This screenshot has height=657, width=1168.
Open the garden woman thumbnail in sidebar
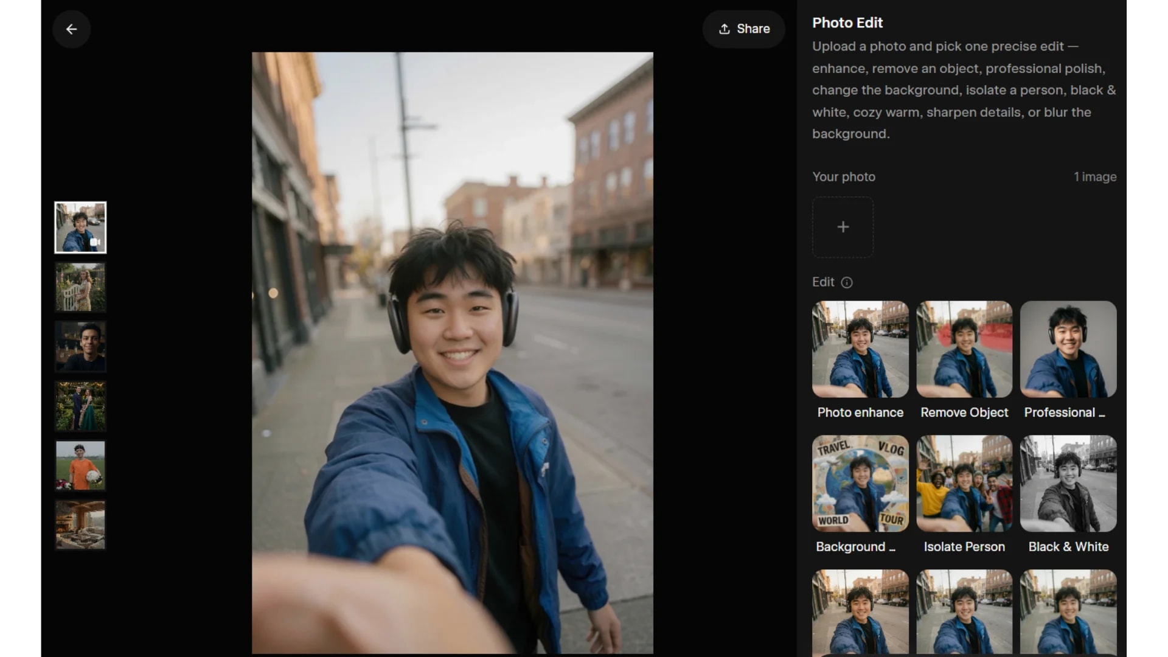coord(80,287)
